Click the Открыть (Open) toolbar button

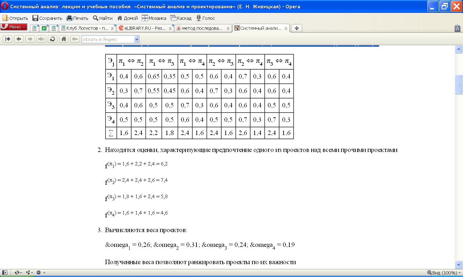(15, 18)
